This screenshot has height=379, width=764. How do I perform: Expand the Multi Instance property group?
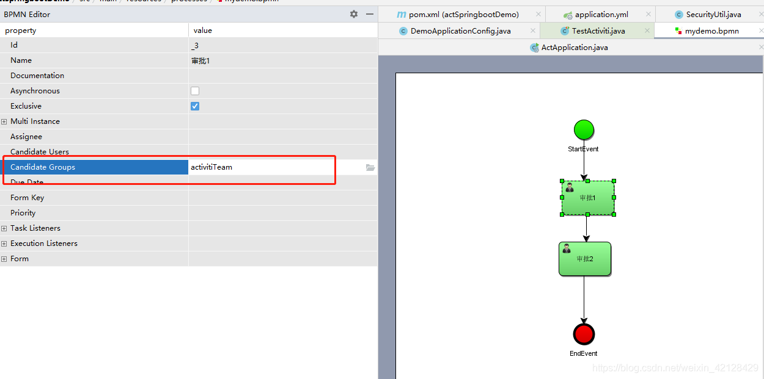[5, 121]
